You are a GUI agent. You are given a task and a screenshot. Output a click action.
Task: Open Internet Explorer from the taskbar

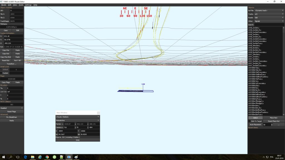40,157
